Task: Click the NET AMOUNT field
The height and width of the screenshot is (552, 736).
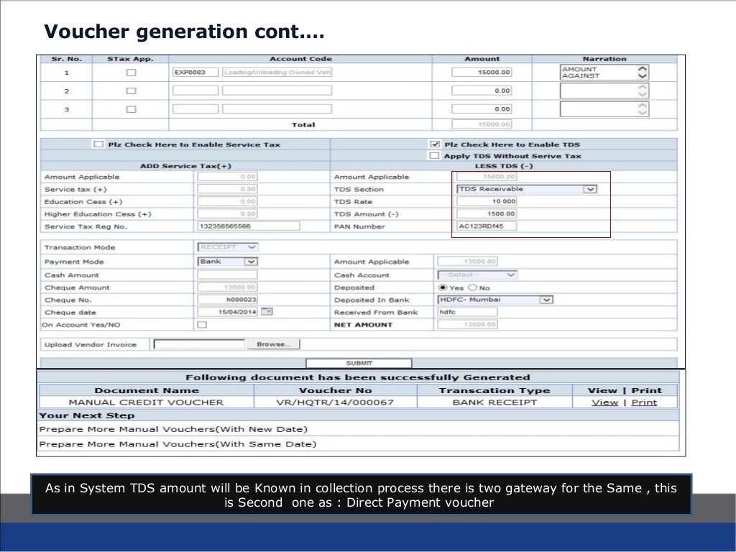Action: click(467, 324)
